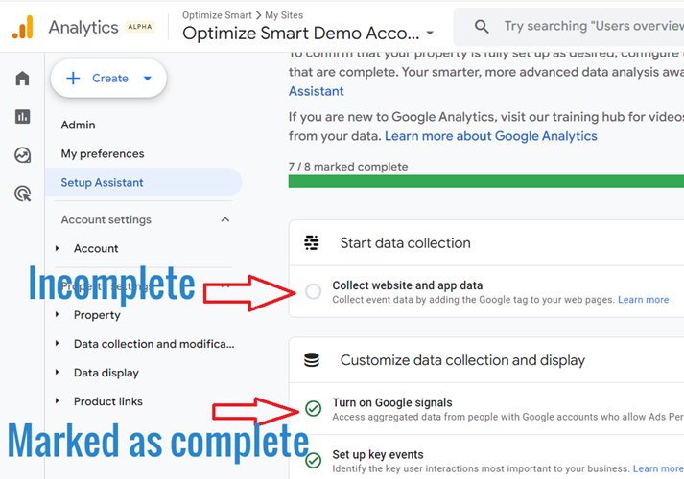This screenshot has width=684, height=479.
Task: Click the plus icon in Create button
Action: (x=73, y=79)
